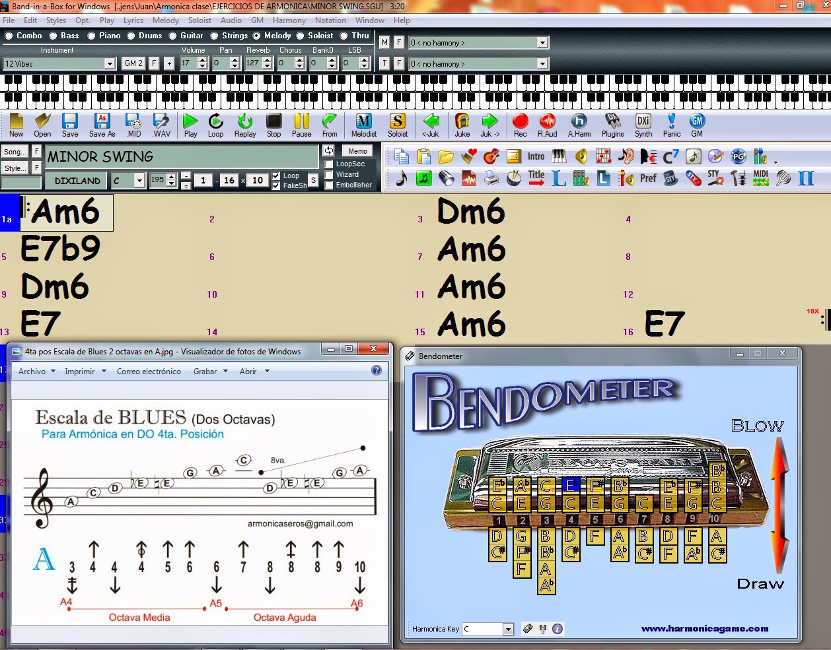Click the Memo button
The height and width of the screenshot is (650, 831).
point(358,151)
